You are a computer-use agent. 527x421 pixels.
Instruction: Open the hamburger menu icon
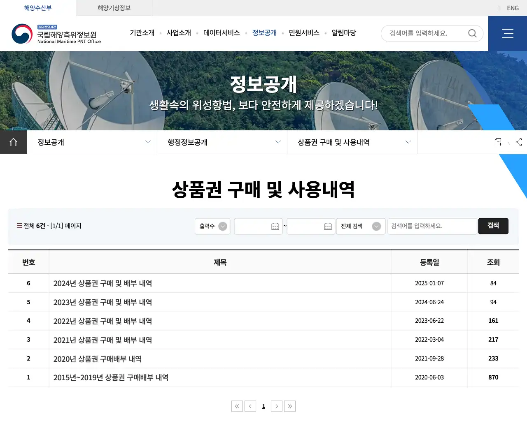[507, 34]
